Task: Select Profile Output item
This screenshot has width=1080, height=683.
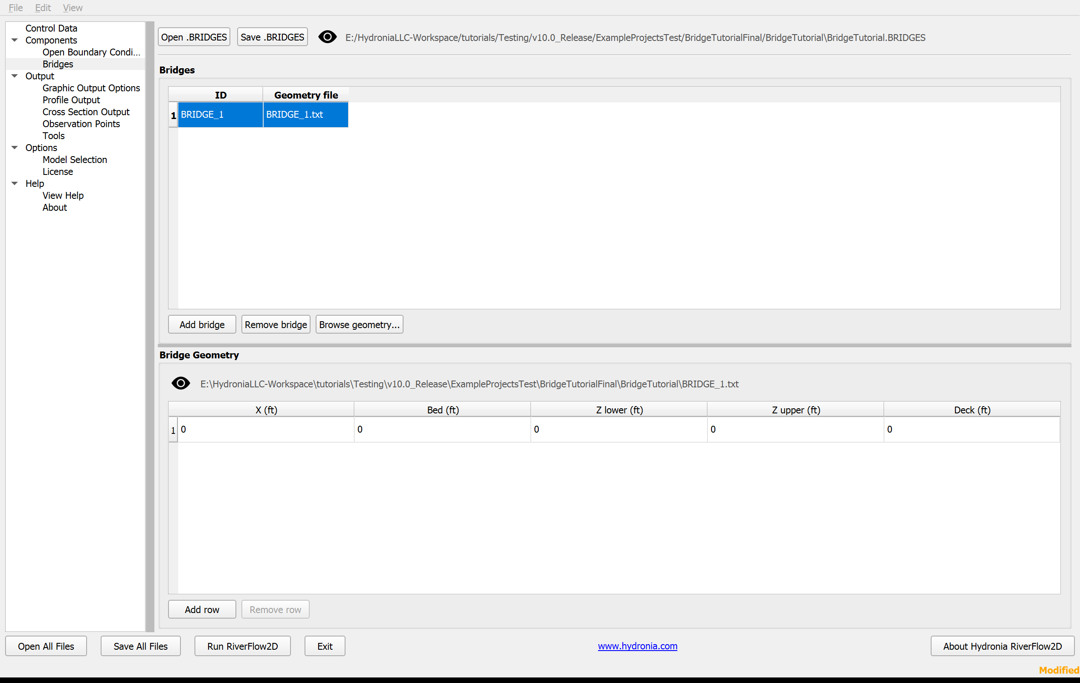Action: tap(71, 100)
